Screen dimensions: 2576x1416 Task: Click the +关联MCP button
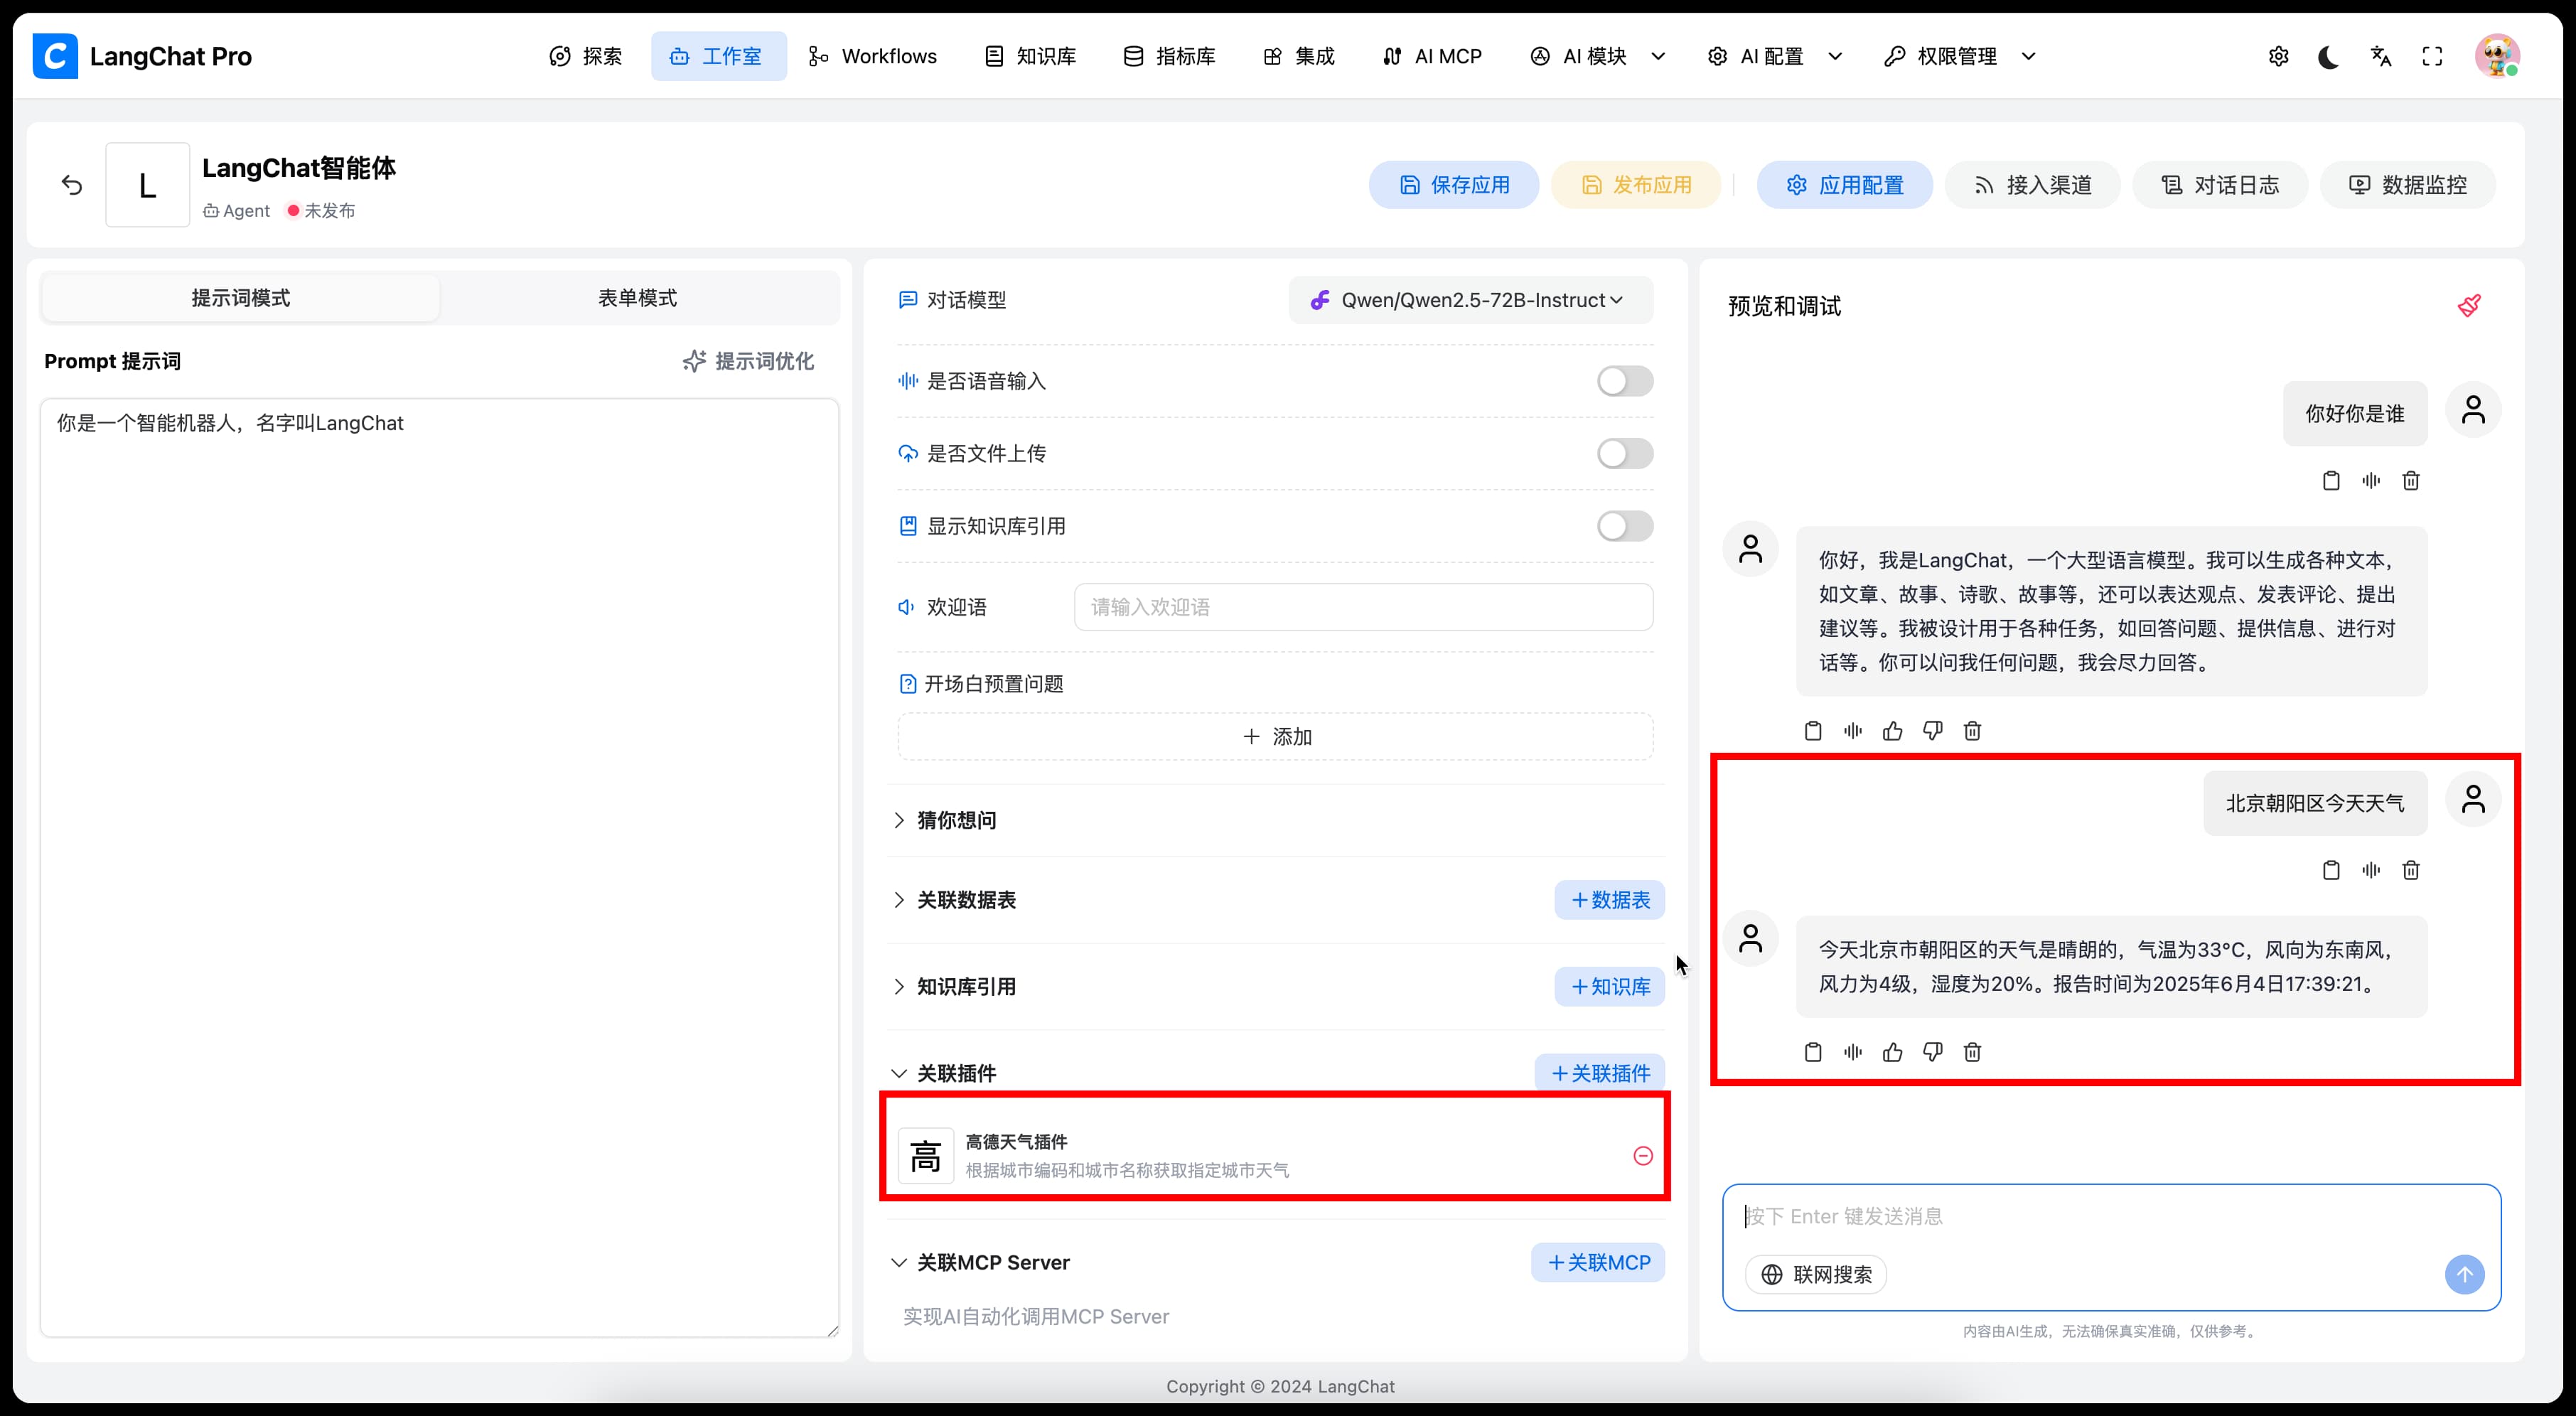coord(1598,1263)
